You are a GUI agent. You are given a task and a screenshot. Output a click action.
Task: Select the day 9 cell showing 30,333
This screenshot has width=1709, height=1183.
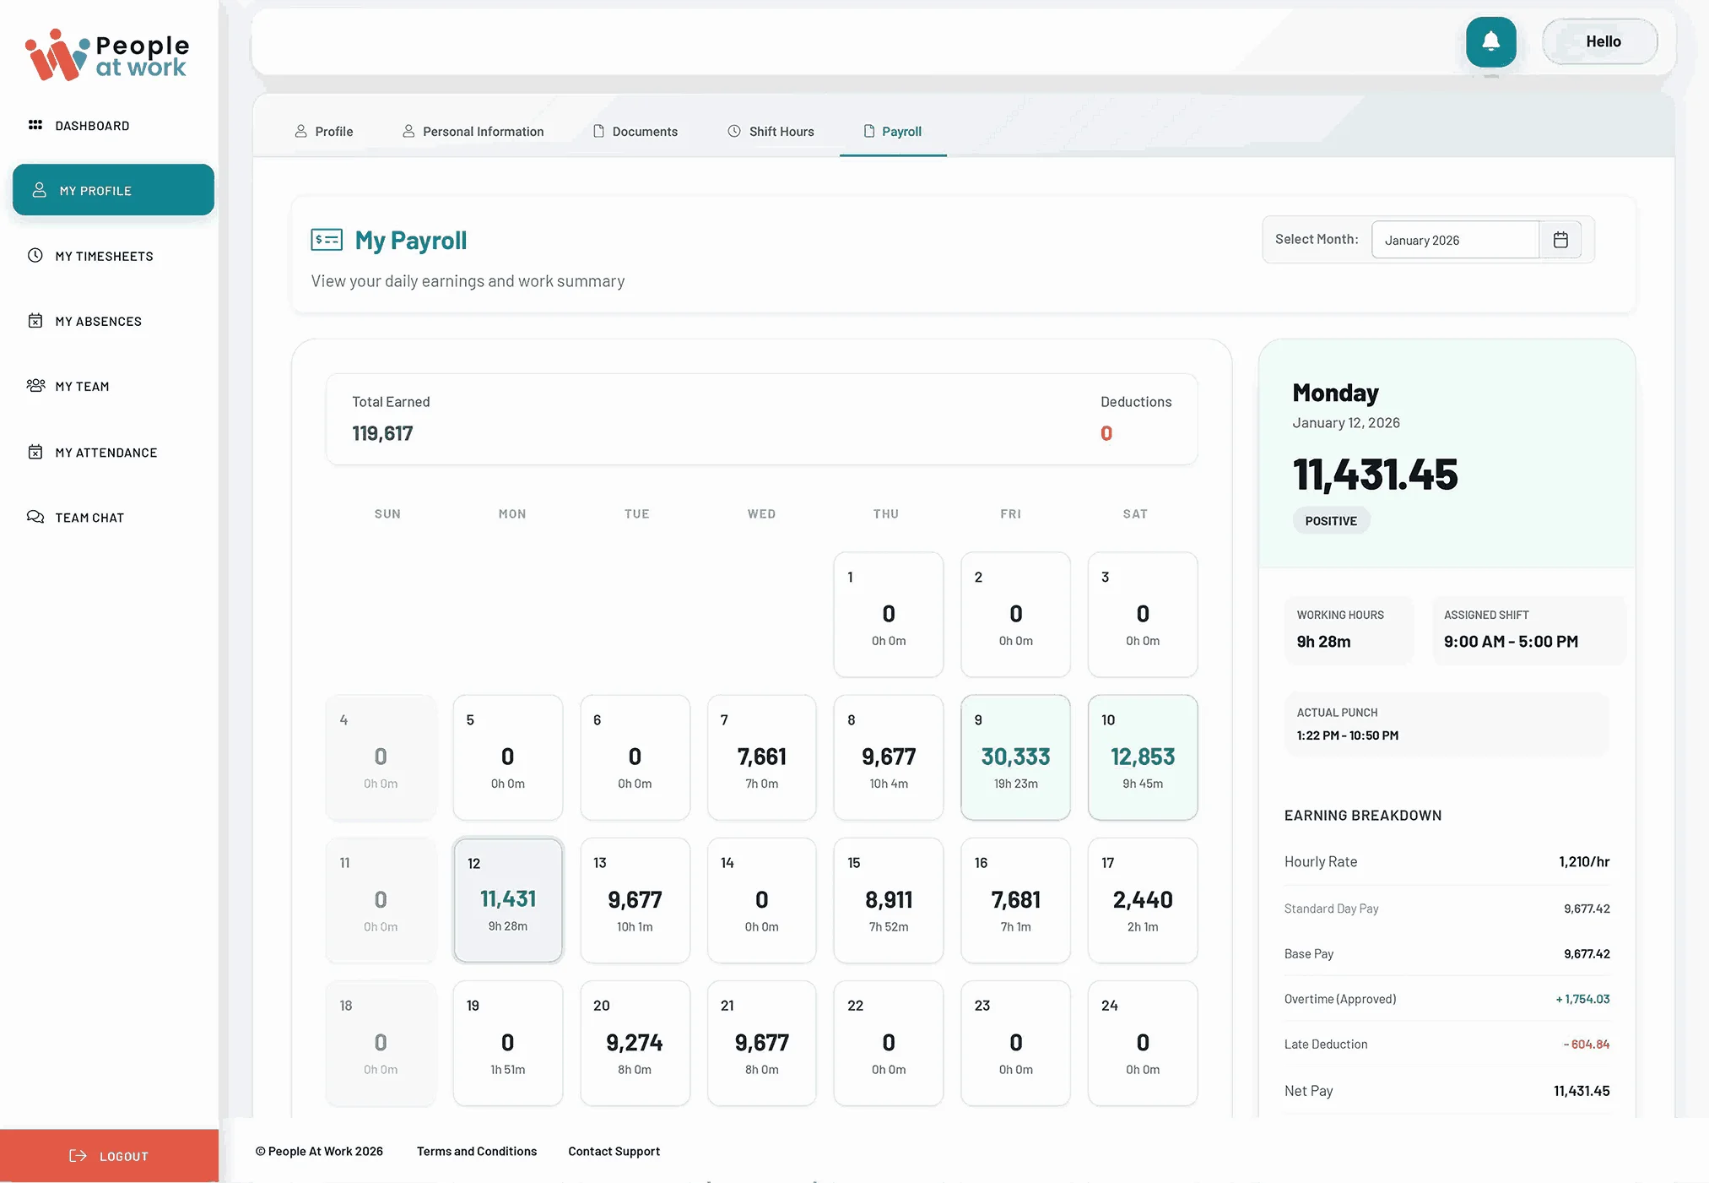tap(1015, 757)
